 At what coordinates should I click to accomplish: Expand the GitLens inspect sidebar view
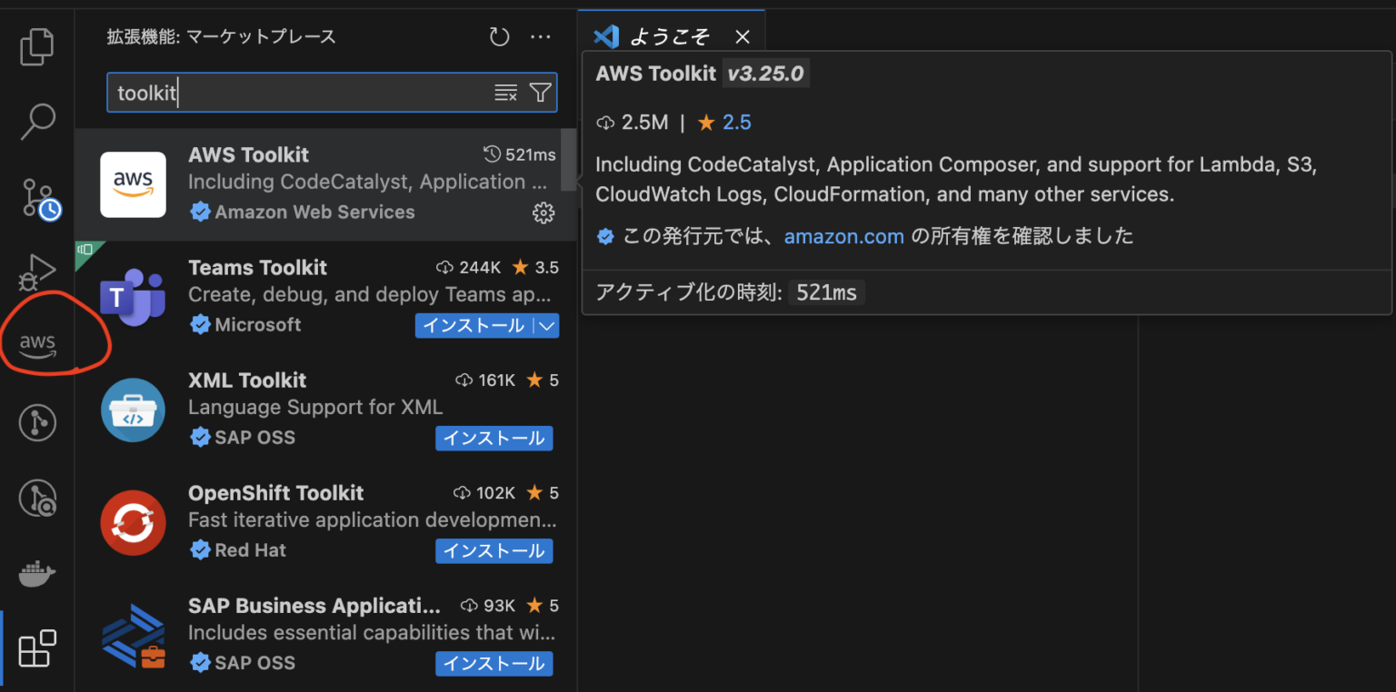click(x=36, y=498)
